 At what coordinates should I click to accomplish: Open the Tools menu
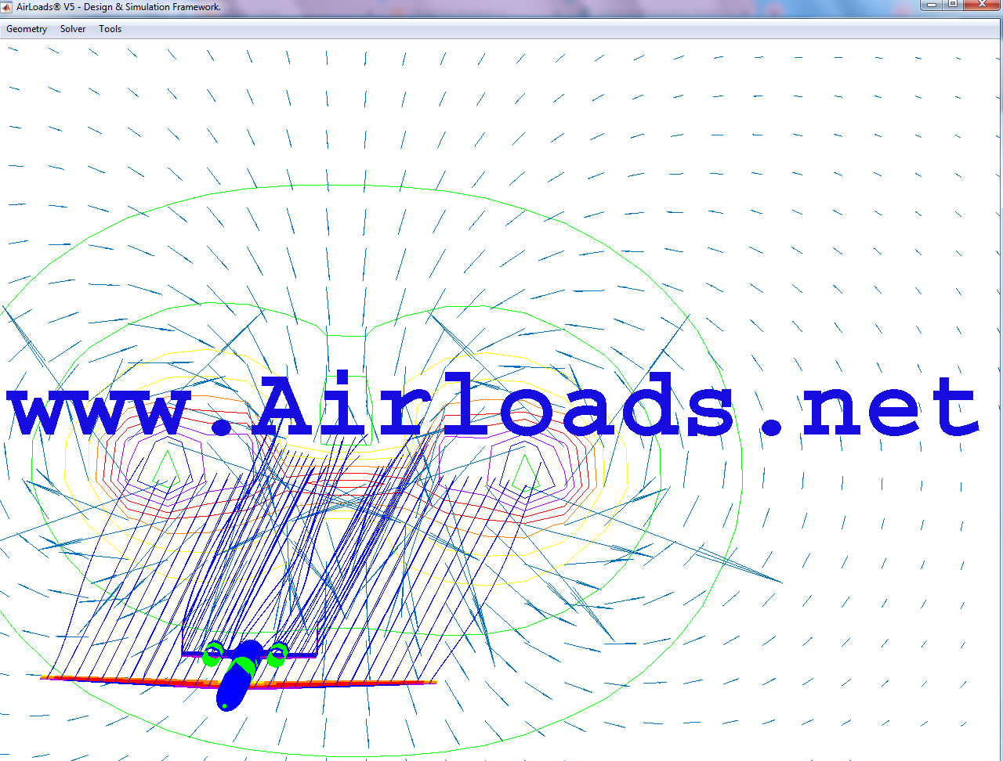point(110,29)
